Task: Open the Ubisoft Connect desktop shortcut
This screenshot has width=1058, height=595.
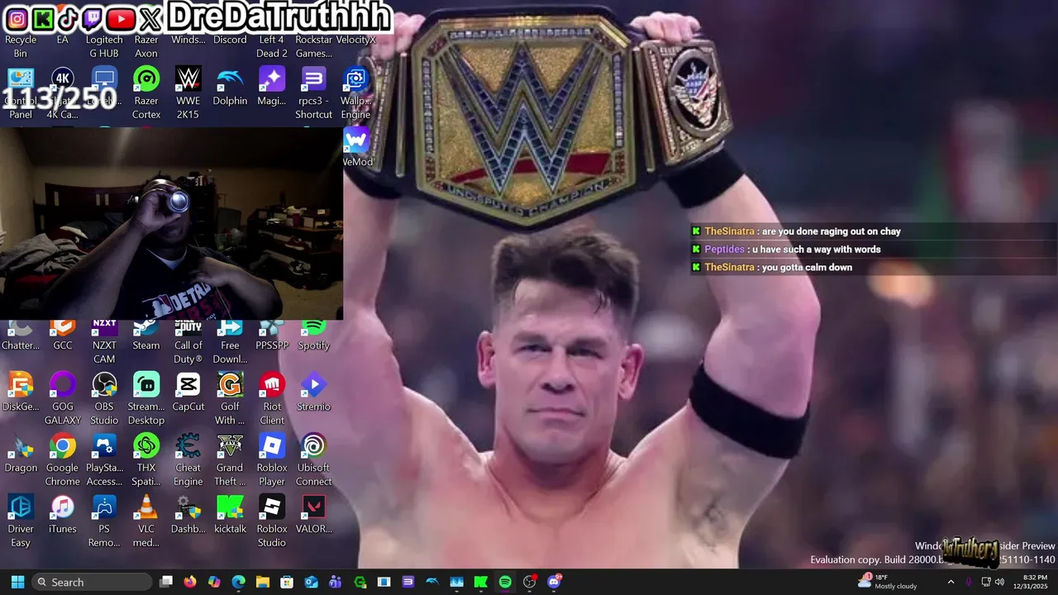Action: (313, 459)
